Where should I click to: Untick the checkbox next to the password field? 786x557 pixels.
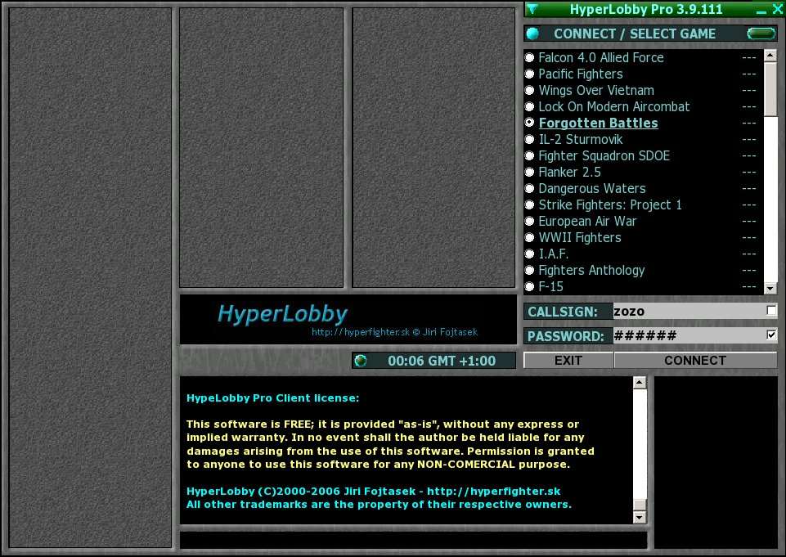point(771,335)
